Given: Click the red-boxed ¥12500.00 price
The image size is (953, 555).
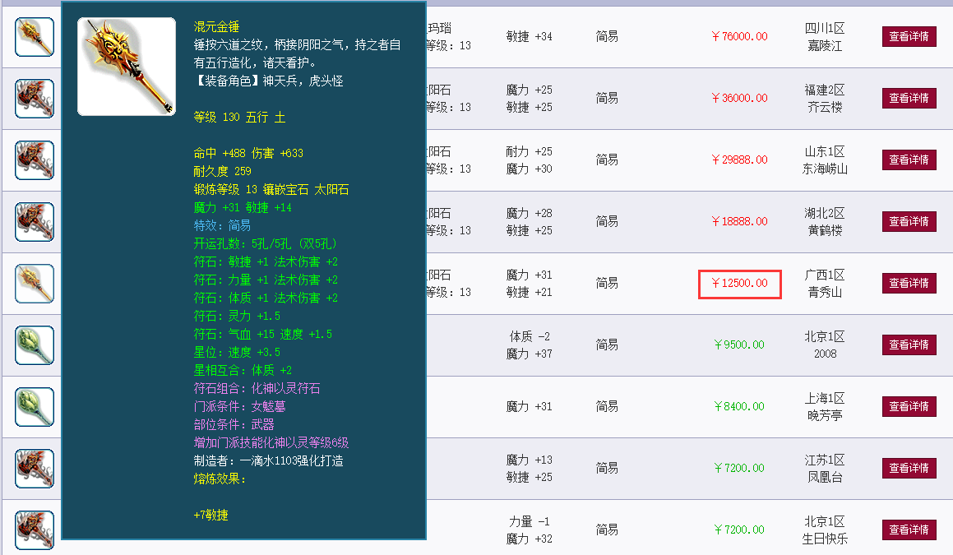Looking at the screenshot, I should 739,283.
